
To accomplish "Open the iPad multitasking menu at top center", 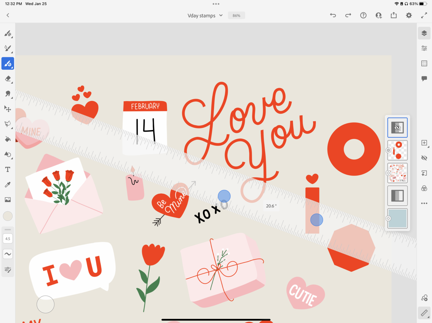I will 216,4.
